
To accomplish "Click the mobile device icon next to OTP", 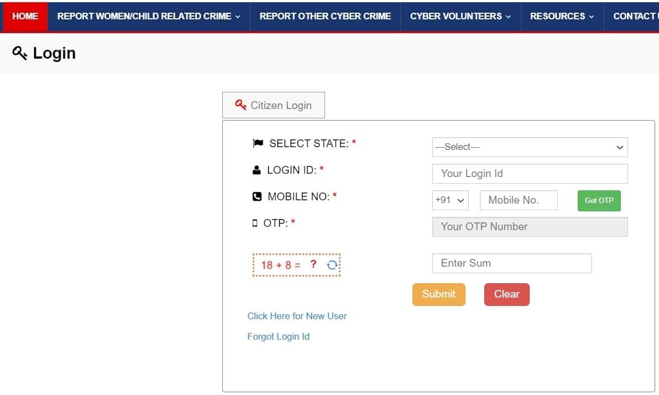I will [x=255, y=223].
